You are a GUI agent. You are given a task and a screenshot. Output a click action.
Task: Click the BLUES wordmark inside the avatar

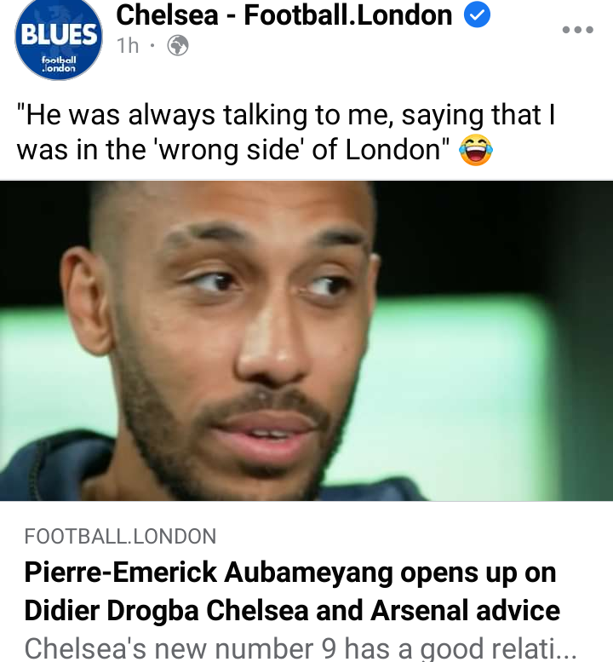point(59,34)
